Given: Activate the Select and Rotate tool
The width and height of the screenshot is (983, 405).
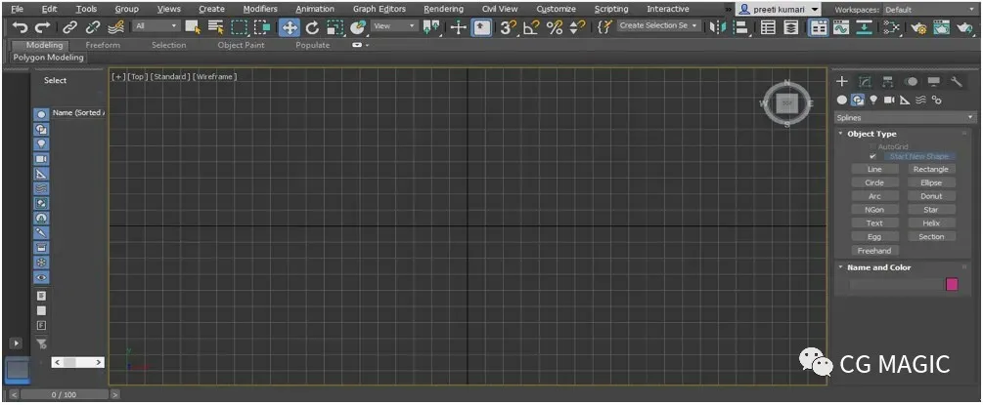Looking at the screenshot, I should pos(312,27).
